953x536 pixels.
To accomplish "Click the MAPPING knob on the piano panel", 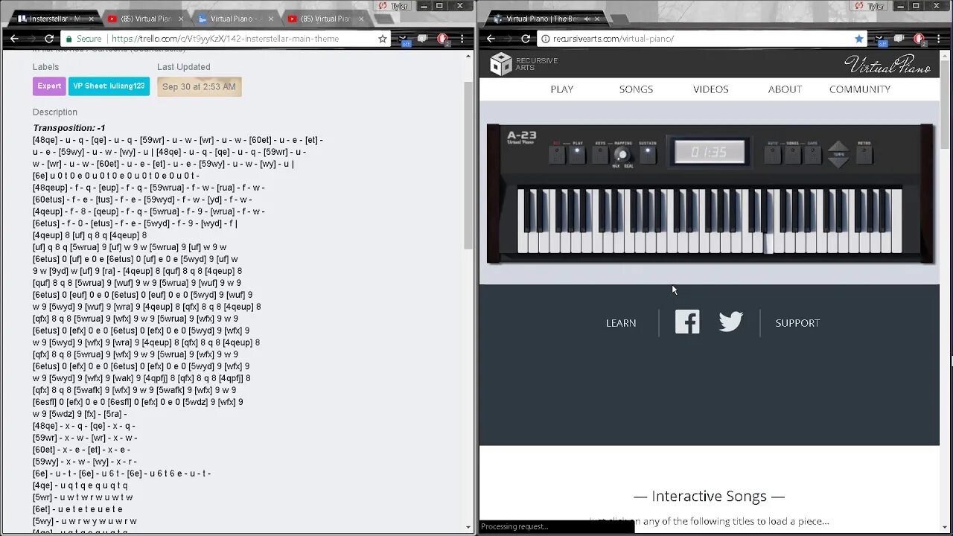I will 622,155.
